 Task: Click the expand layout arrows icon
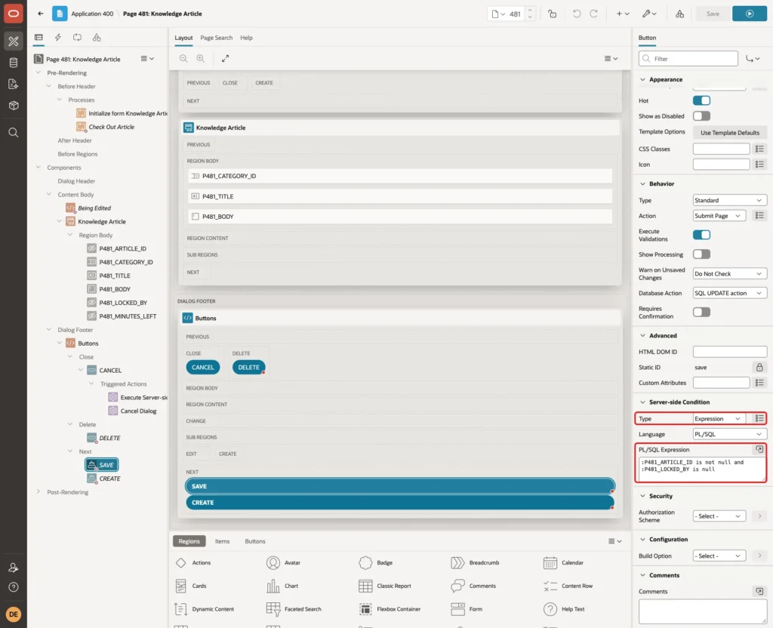coord(225,58)
